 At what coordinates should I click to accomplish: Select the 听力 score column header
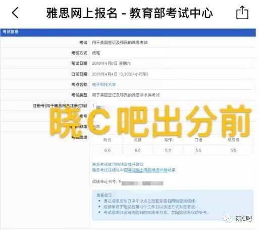coord(107,140)
